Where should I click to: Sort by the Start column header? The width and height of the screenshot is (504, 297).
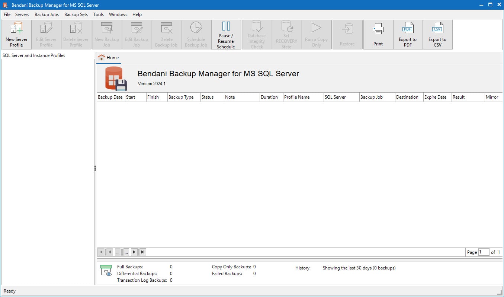135,97
